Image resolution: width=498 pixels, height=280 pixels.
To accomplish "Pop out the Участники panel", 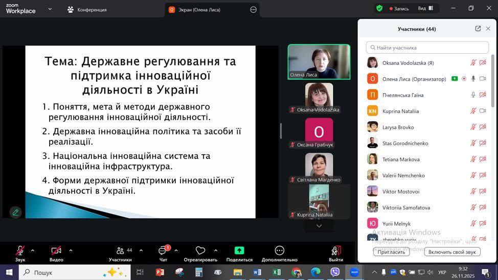I will pyautogui.click(x=478, y=29).
